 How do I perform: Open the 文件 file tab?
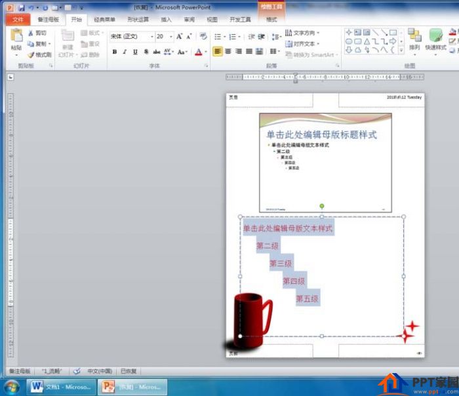tap(18, 20)
